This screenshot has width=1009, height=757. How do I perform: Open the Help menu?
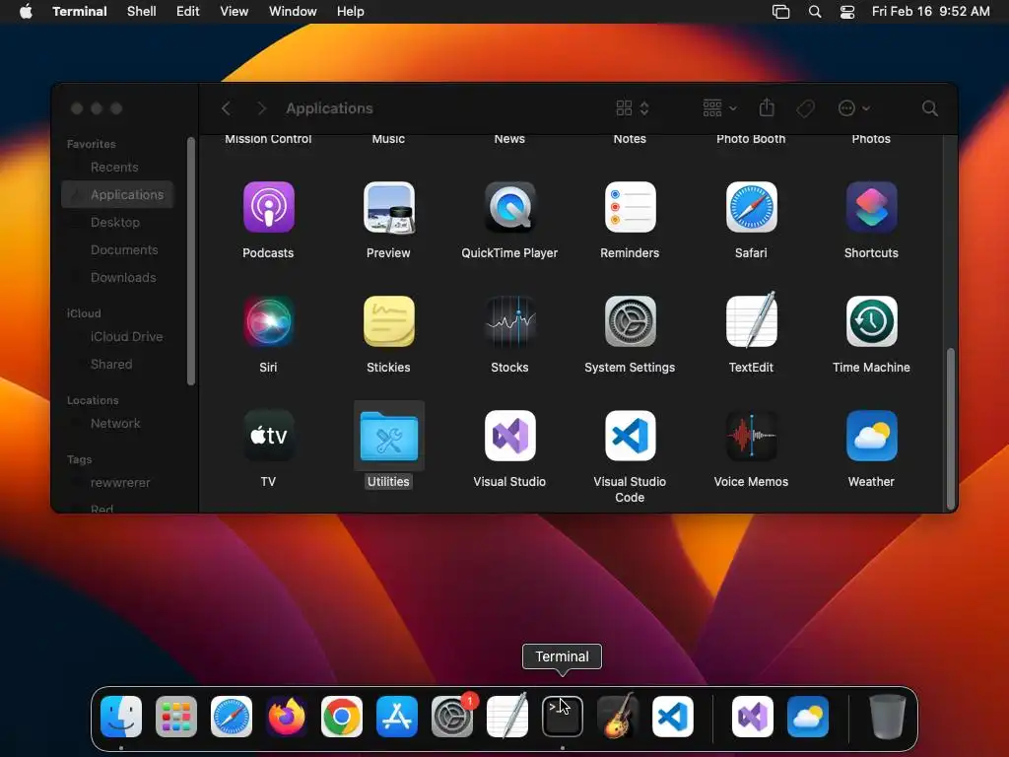351,12
